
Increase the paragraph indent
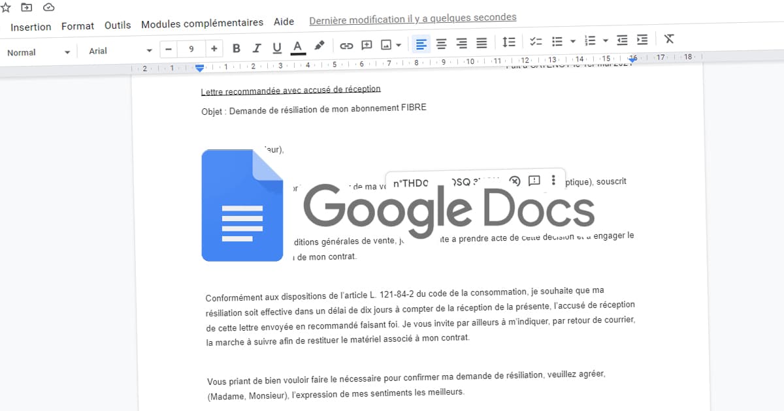click(x=642, y=39)
